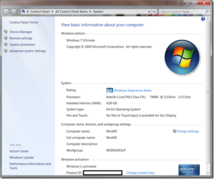Click the 64-bit Operating System value
The height and width of the screenshot is (179, 214).
[x=123, y=109]
